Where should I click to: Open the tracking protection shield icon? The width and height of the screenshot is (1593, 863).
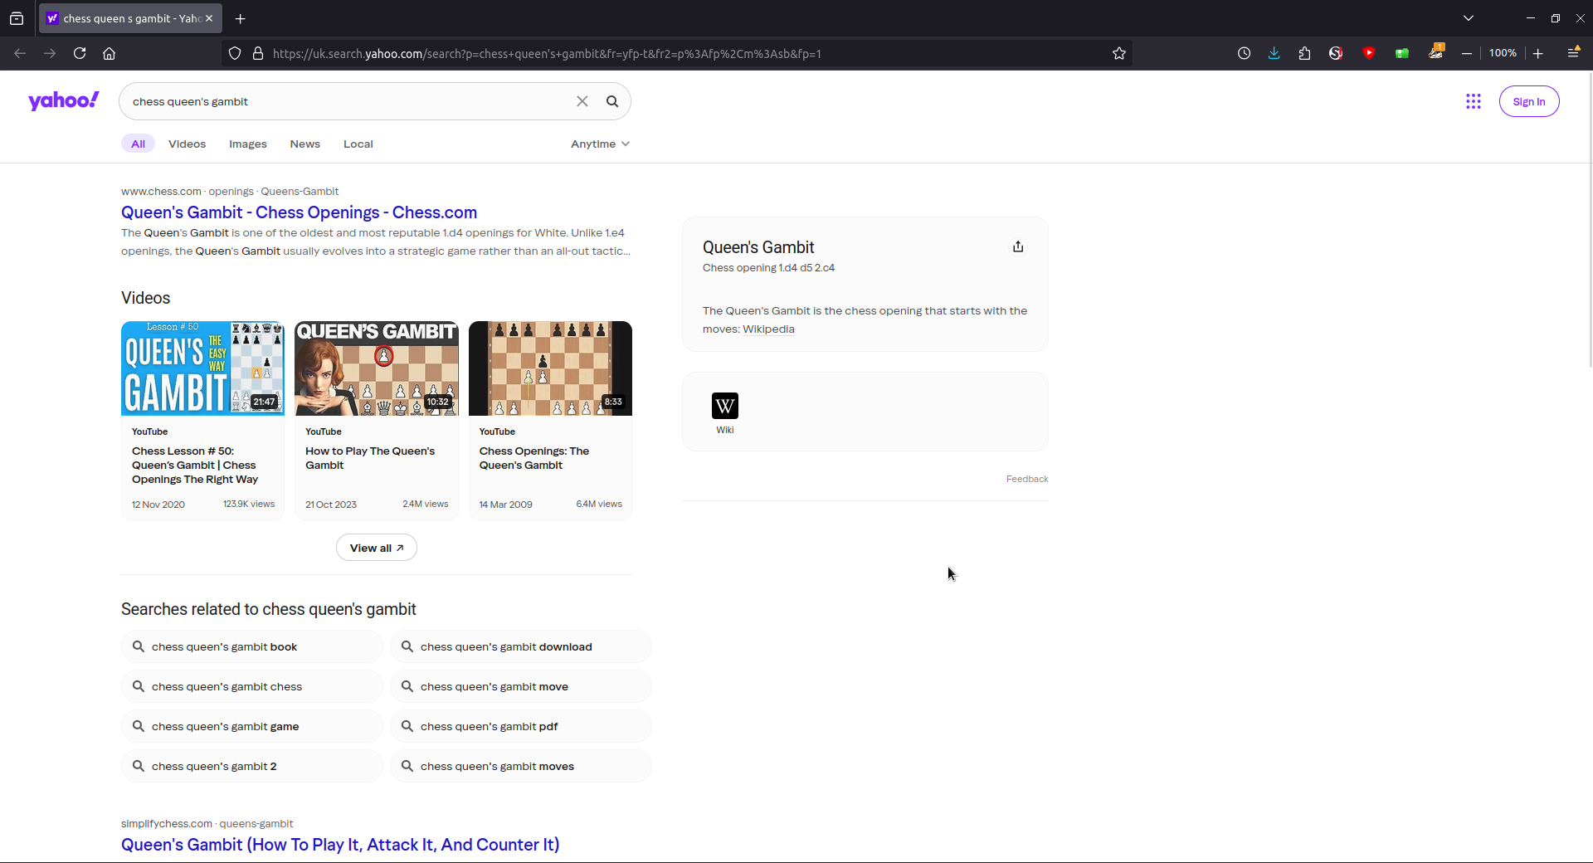(235, 53)
